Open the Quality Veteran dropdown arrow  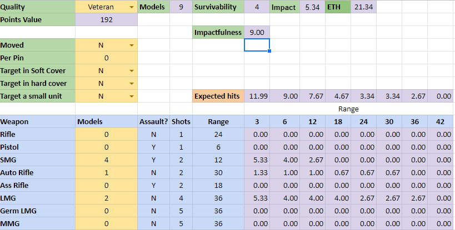131,7
